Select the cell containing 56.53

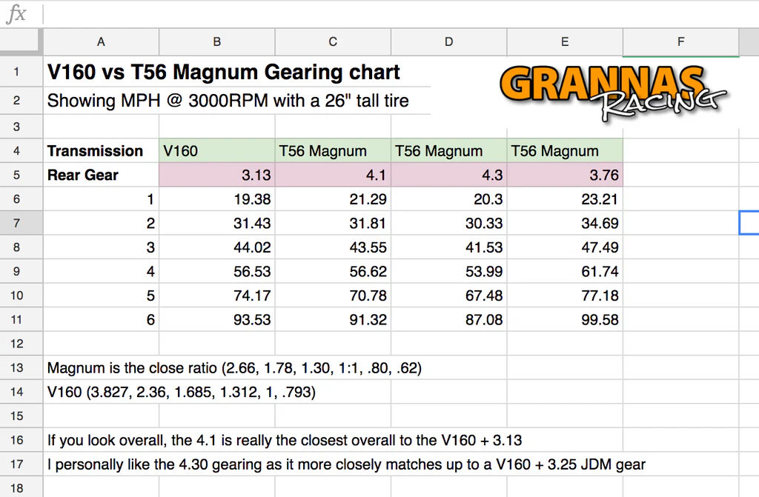click(x=217, y=271)
